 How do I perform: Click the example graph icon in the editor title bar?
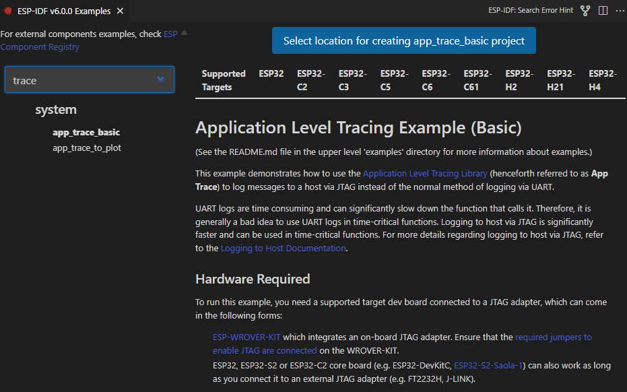click(x=585, y=10)
